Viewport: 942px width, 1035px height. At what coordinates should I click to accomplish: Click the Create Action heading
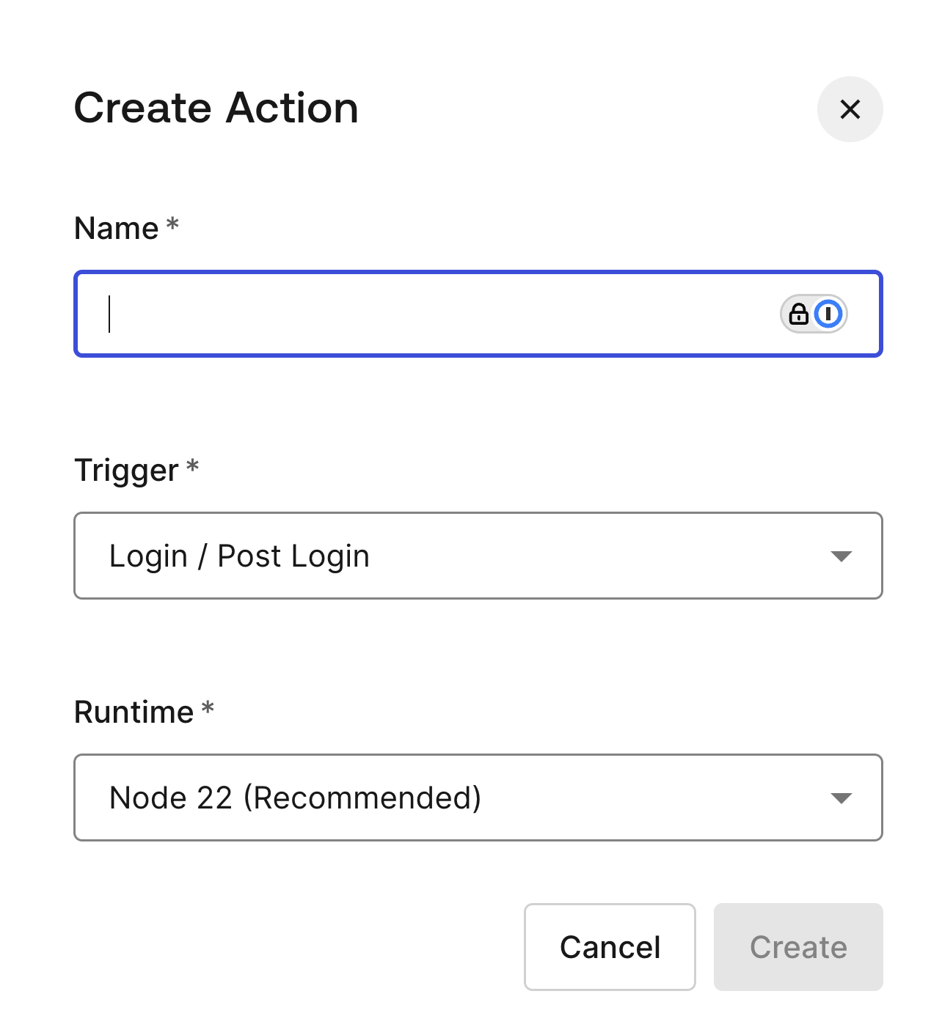(x=216, y=108)
